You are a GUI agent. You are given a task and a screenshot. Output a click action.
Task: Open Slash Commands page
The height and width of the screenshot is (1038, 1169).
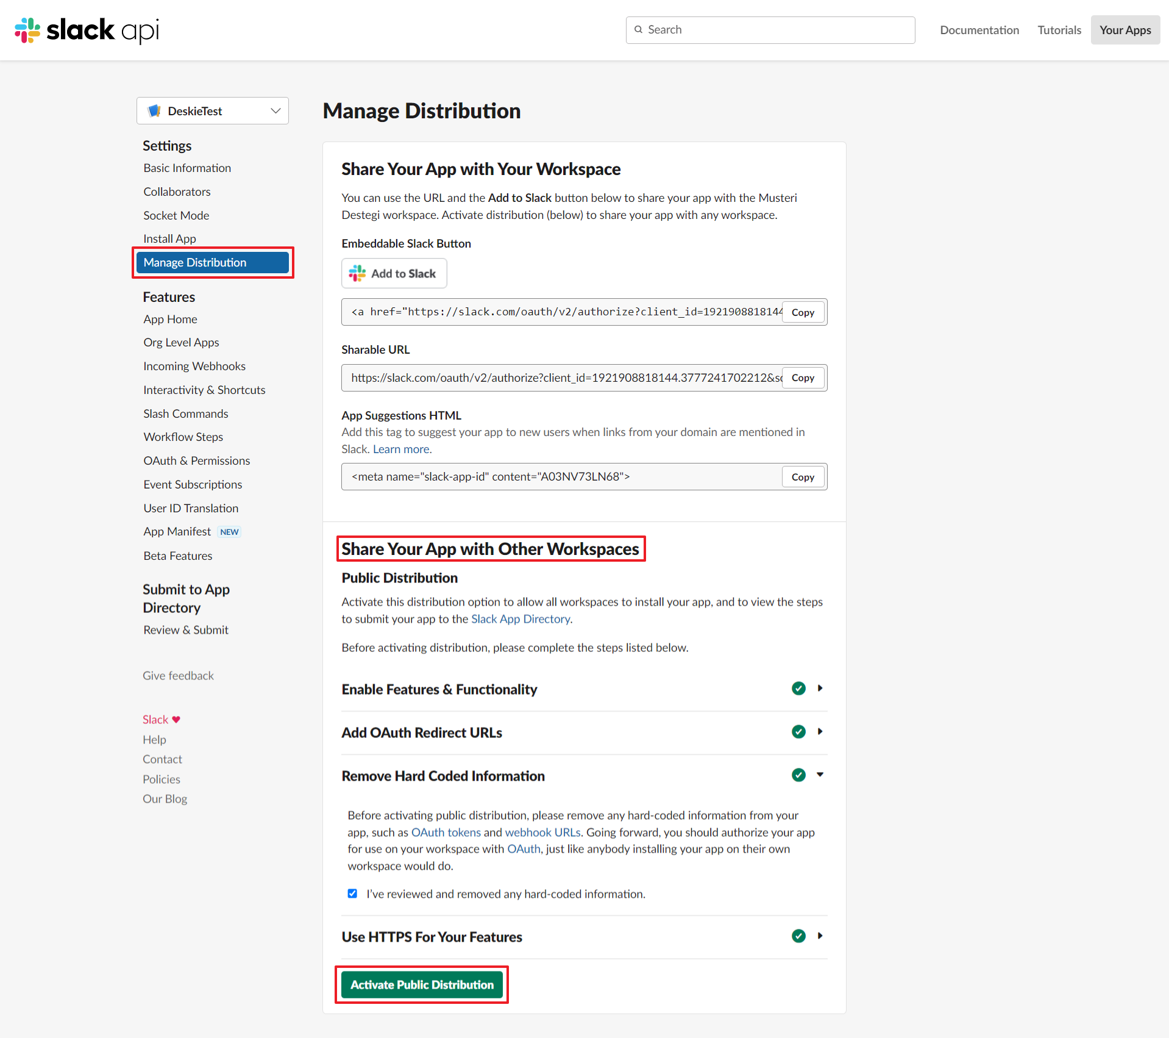coord(186,413)
